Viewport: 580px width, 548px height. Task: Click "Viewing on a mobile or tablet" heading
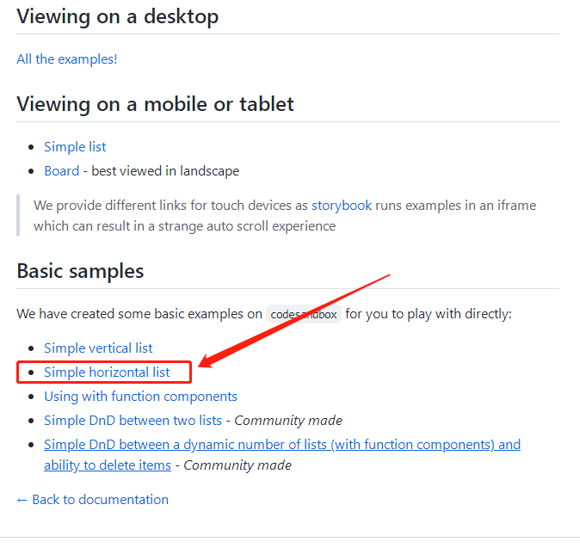[156, 104]
